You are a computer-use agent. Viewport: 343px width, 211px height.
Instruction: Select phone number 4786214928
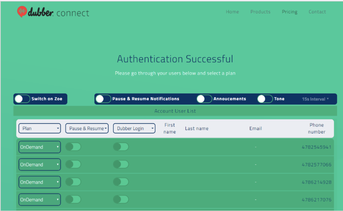(x=316, y=182)
